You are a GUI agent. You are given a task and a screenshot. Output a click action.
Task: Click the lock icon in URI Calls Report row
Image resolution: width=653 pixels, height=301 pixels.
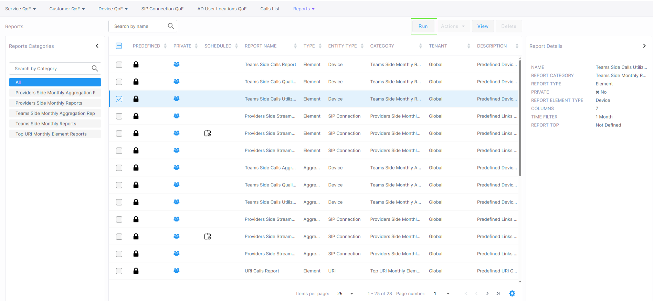tap(136, 271)
